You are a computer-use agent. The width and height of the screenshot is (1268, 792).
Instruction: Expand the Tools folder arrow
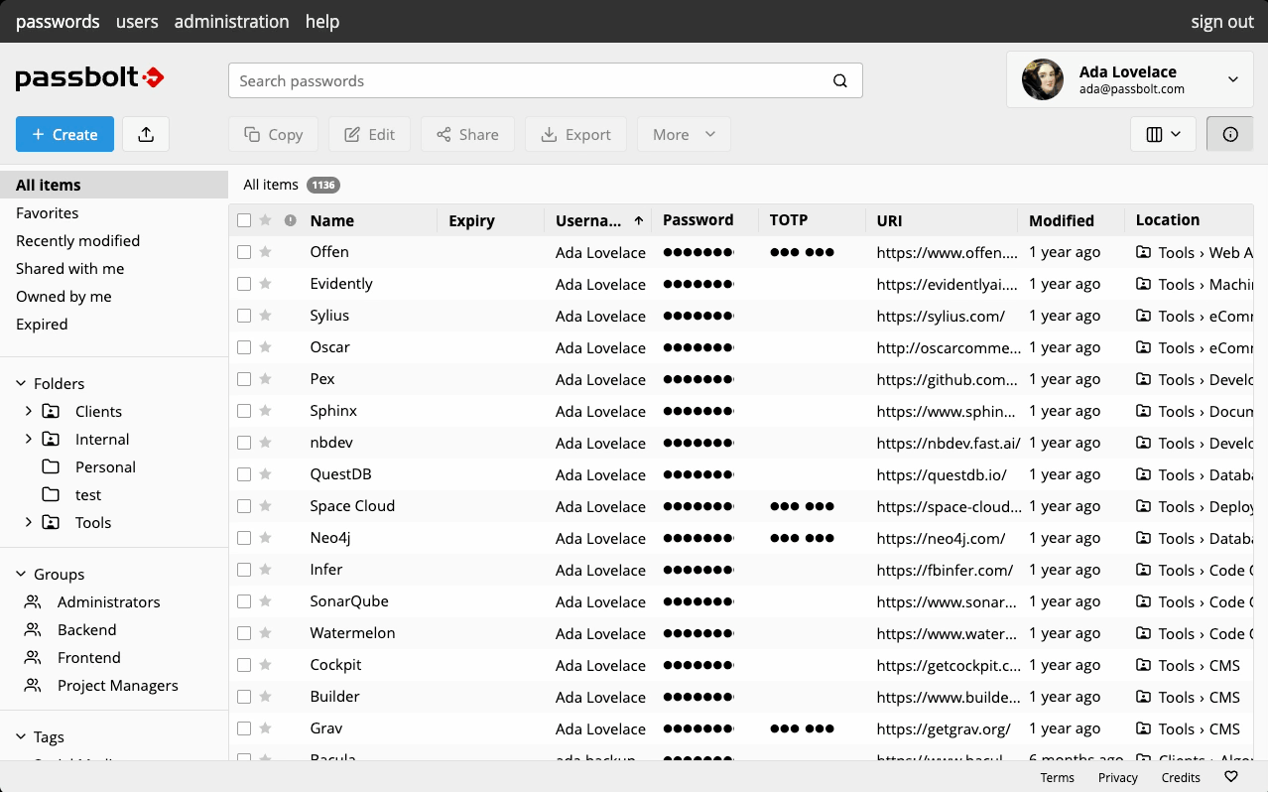click(x=29, y=522)
